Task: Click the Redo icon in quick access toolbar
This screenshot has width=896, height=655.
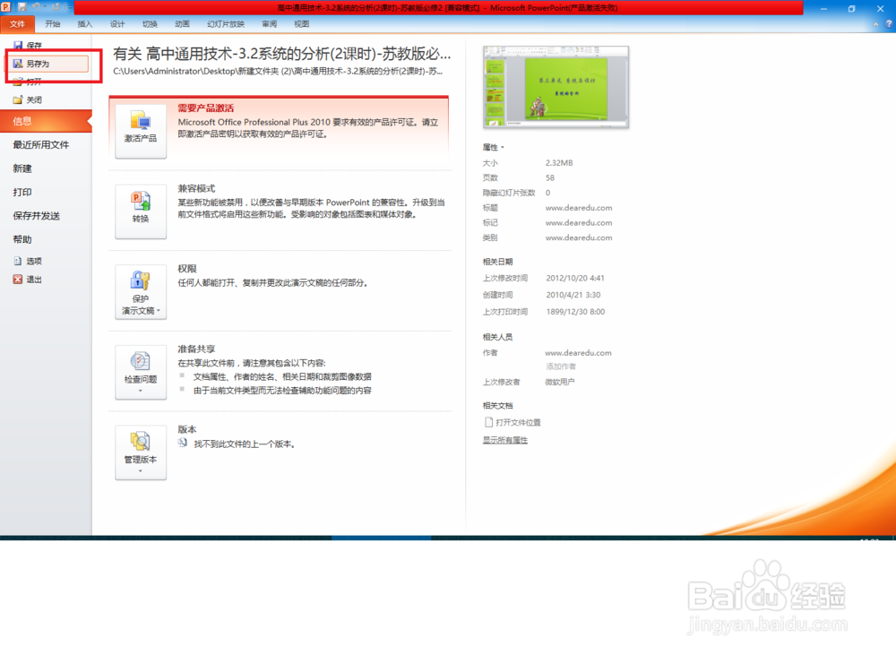Action: point(56,7)
